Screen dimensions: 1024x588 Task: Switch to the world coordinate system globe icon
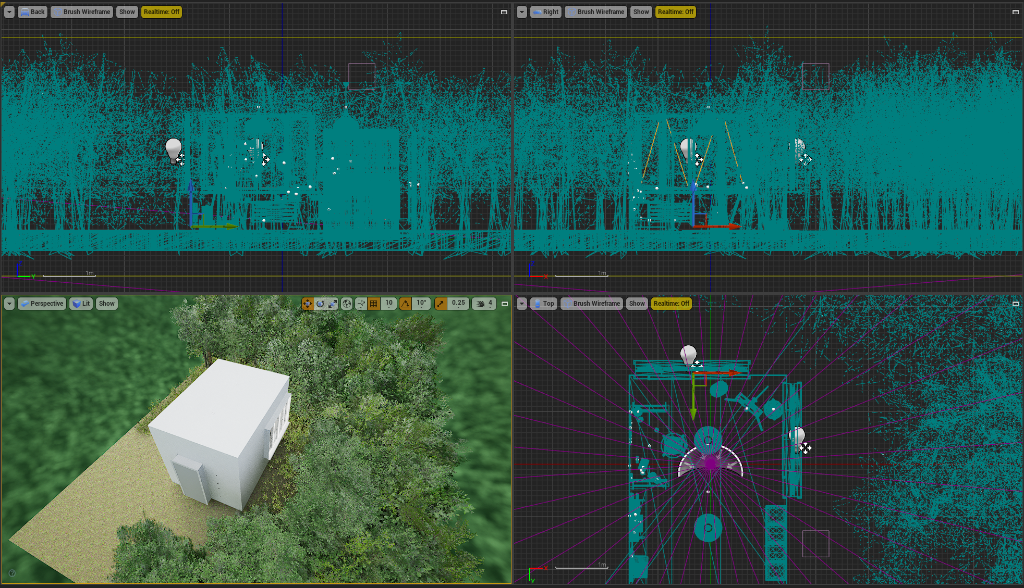coord(347,304)
